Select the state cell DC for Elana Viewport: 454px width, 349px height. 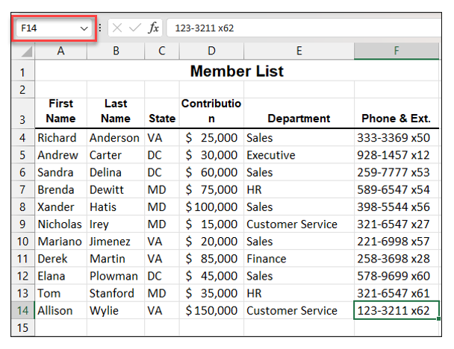coord(162,276)
